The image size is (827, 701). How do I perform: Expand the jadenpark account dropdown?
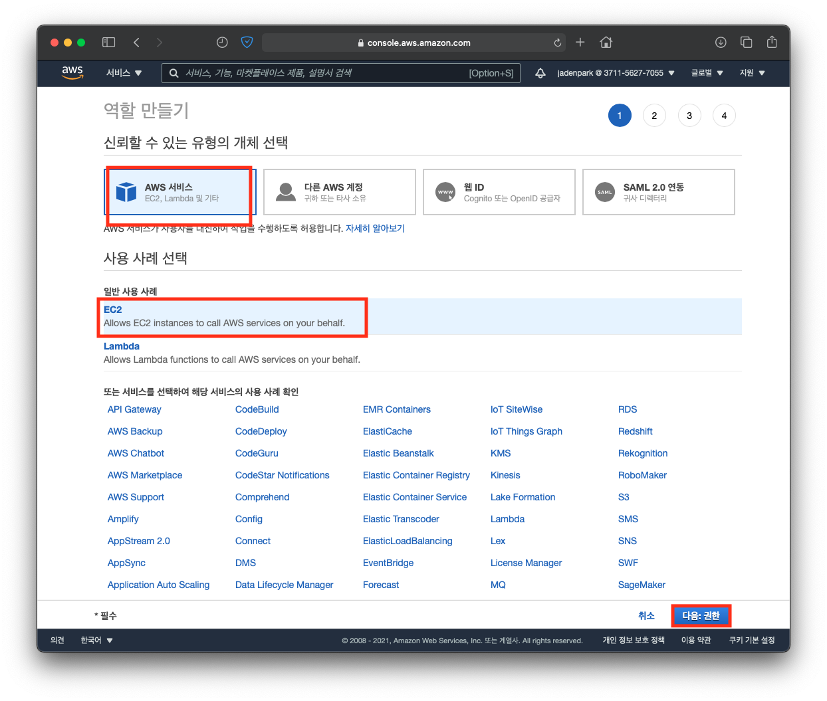tap(616, 73)
